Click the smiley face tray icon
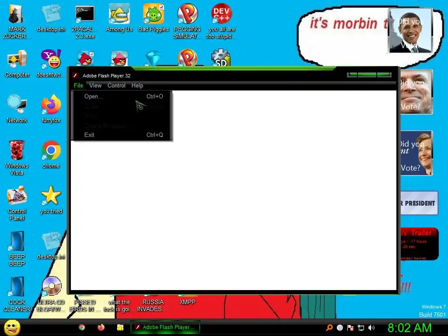448x336 pixels. tap(339, 328)
